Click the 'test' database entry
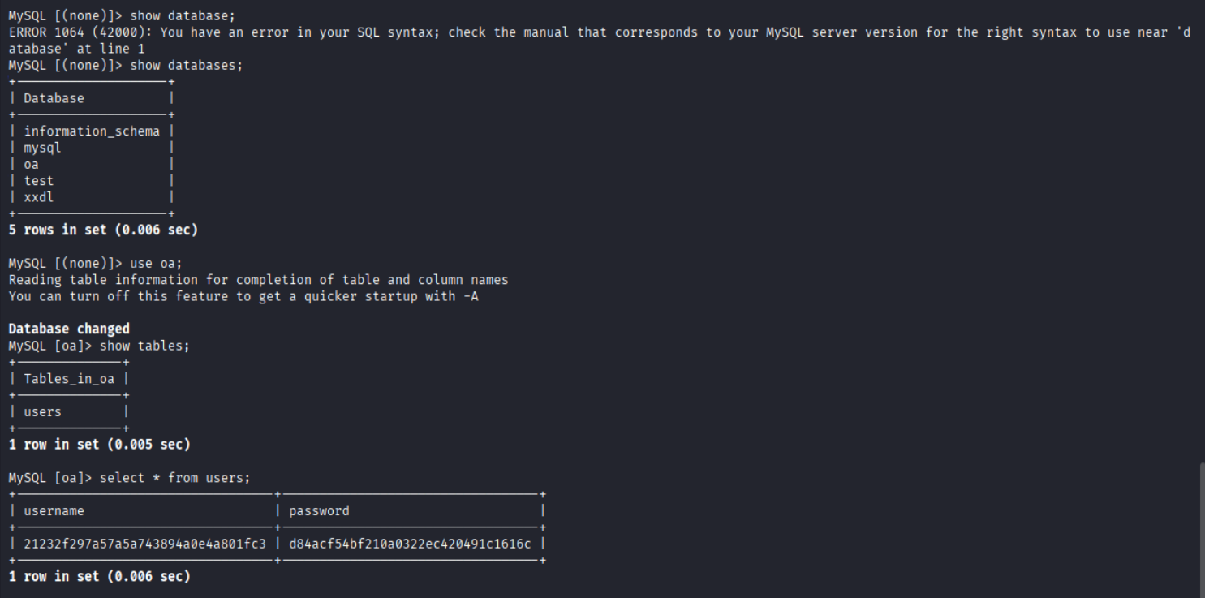 point(39,181)
